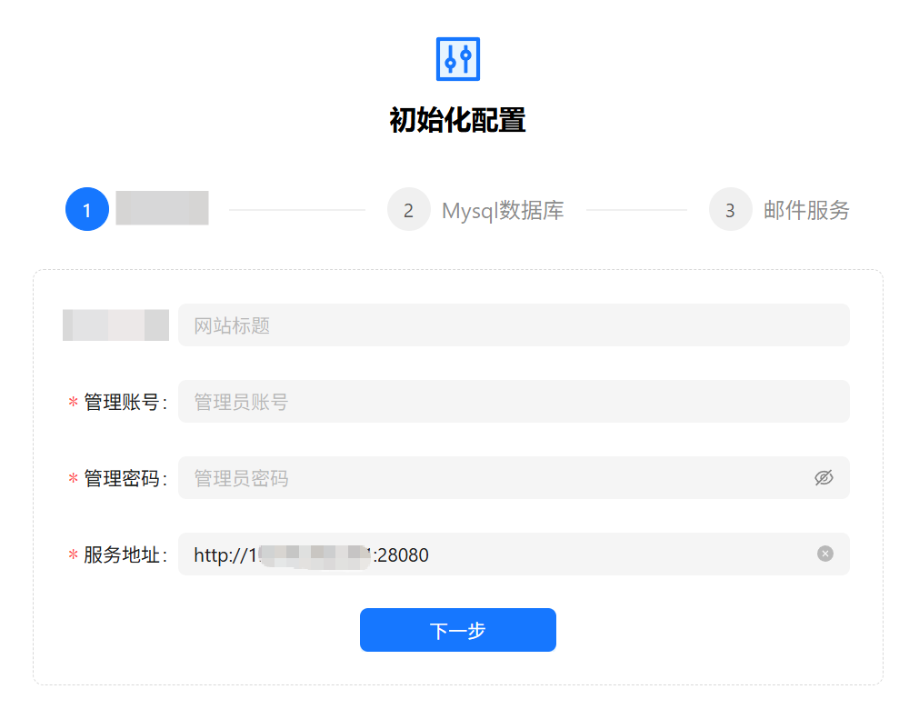The width and height of the screenshot is (919, 709).
Task: Select the step 2 numbered circle
Action: (408, 210)
